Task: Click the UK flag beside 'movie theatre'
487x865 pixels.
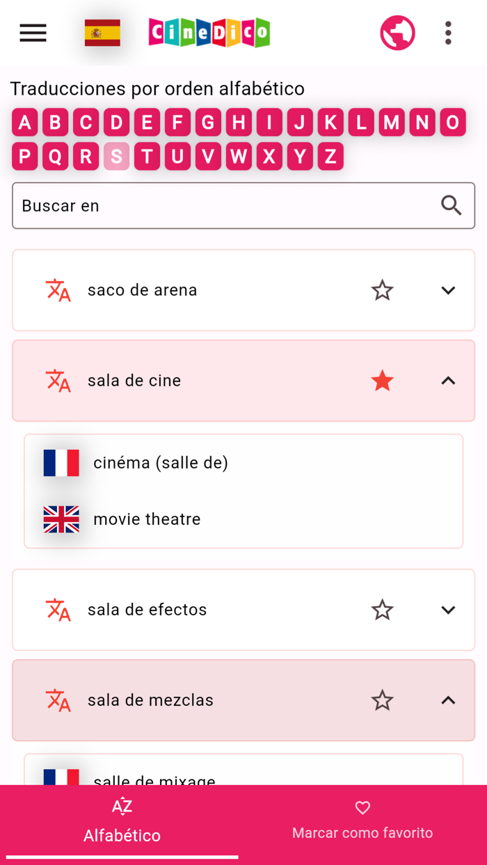Action: [61, 519]
